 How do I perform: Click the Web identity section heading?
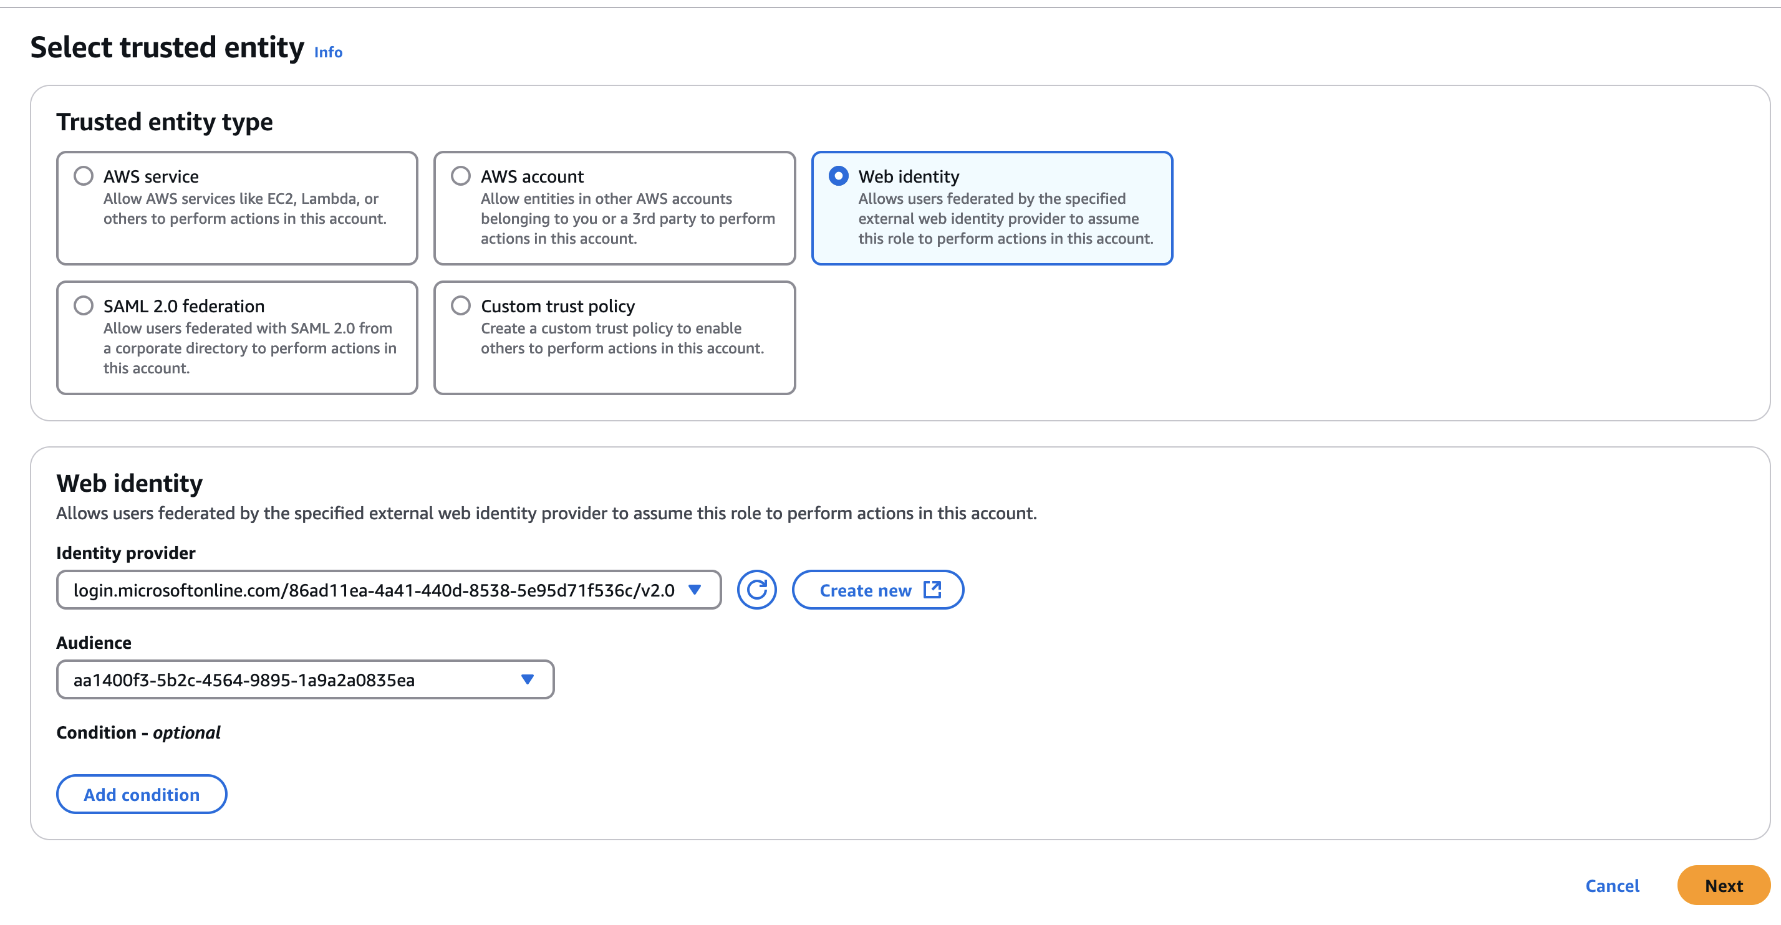pos(130,483)
